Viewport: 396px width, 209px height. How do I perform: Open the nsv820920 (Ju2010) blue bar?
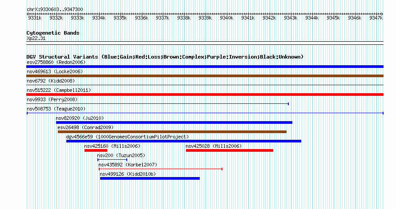(174, 122)
